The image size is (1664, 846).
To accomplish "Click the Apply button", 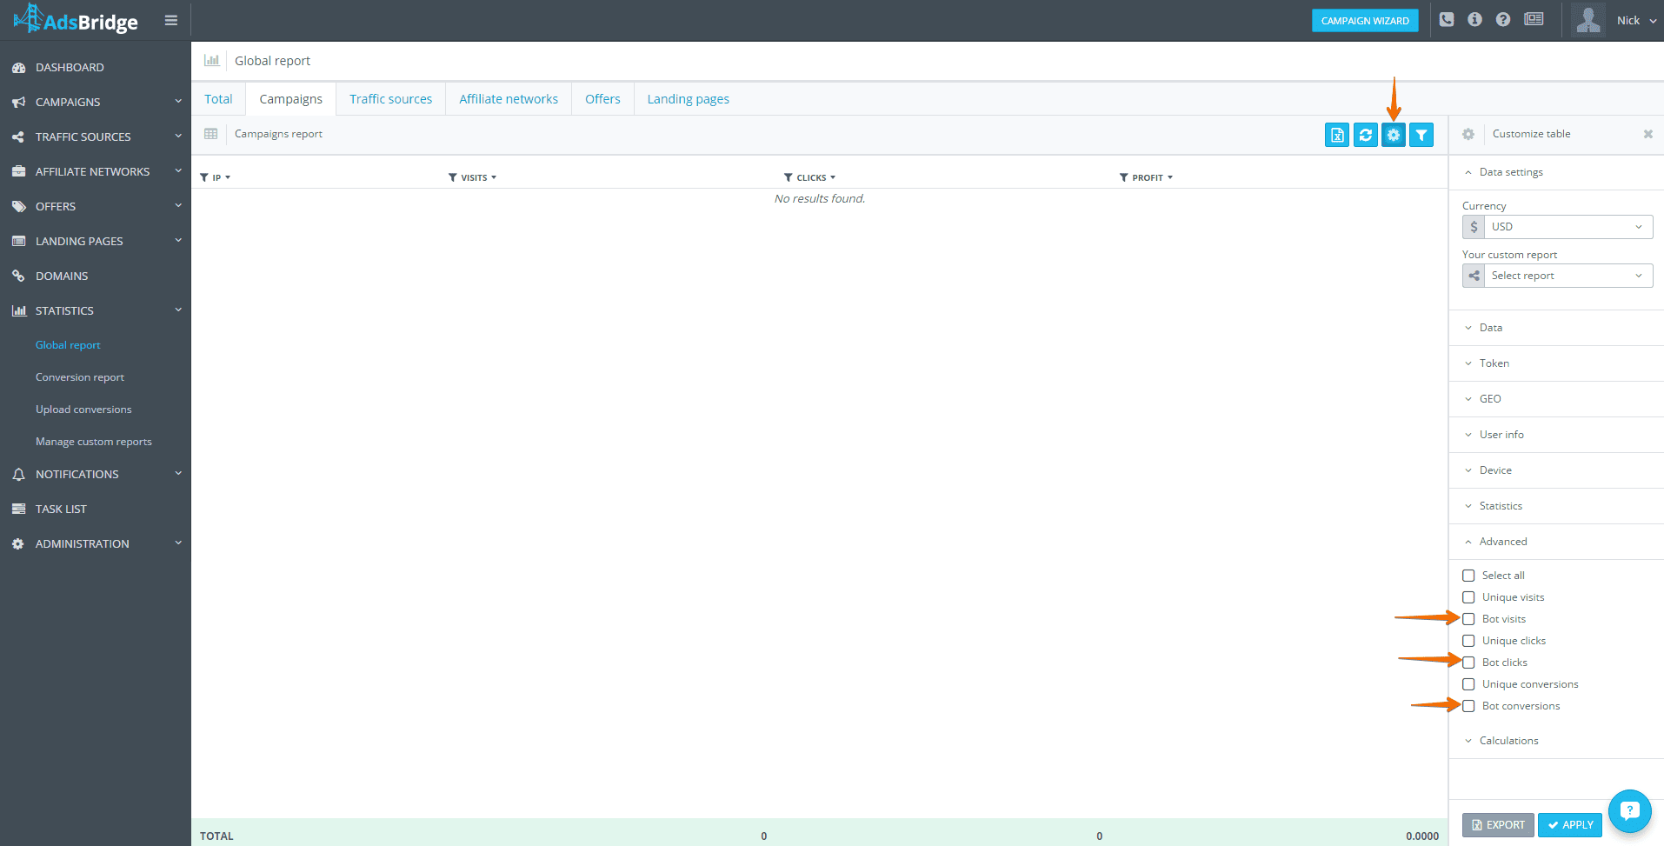I will click(1570, 825).
